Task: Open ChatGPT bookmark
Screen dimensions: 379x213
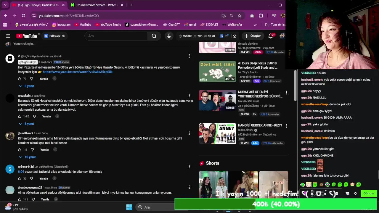Action: [171, 25]
